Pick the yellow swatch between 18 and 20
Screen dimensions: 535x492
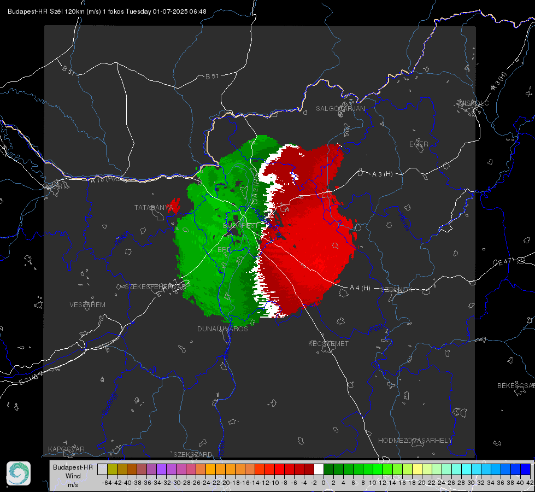tap(418, 469)
